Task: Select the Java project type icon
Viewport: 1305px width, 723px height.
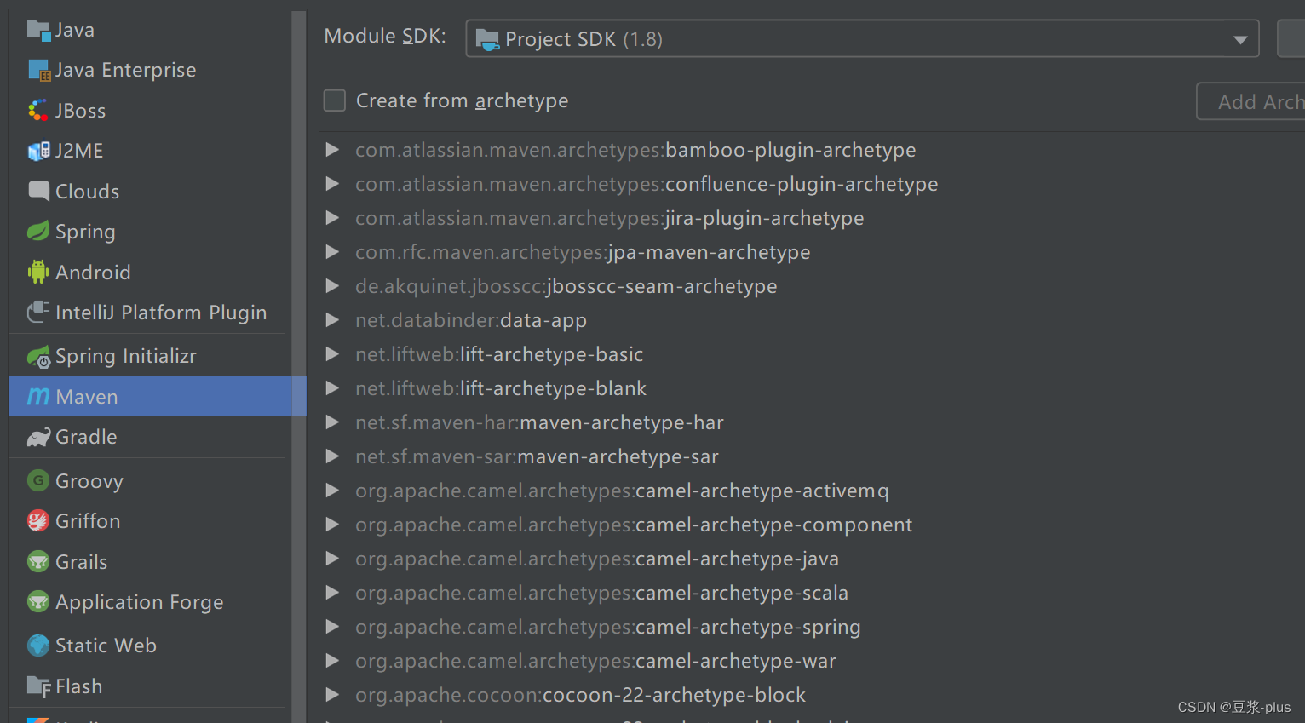Action: click(x=38, y=30)
